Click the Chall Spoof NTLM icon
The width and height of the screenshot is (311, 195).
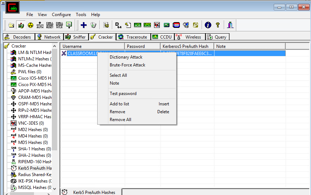click(x=59, y=25)
